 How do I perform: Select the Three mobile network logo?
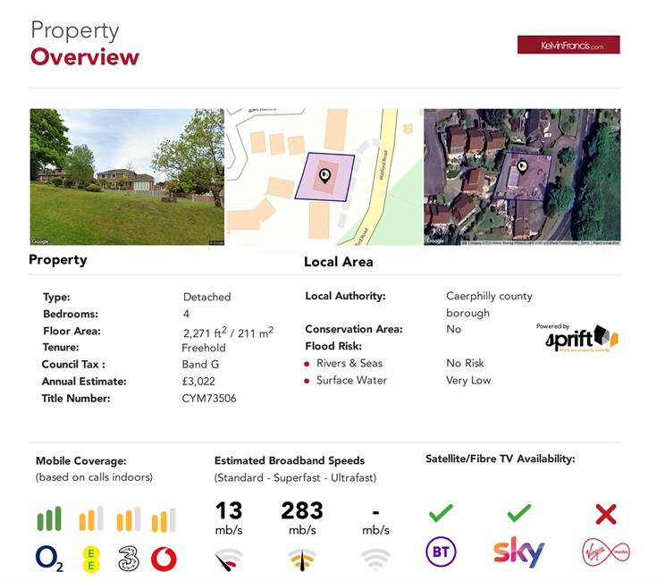point(128,559)
